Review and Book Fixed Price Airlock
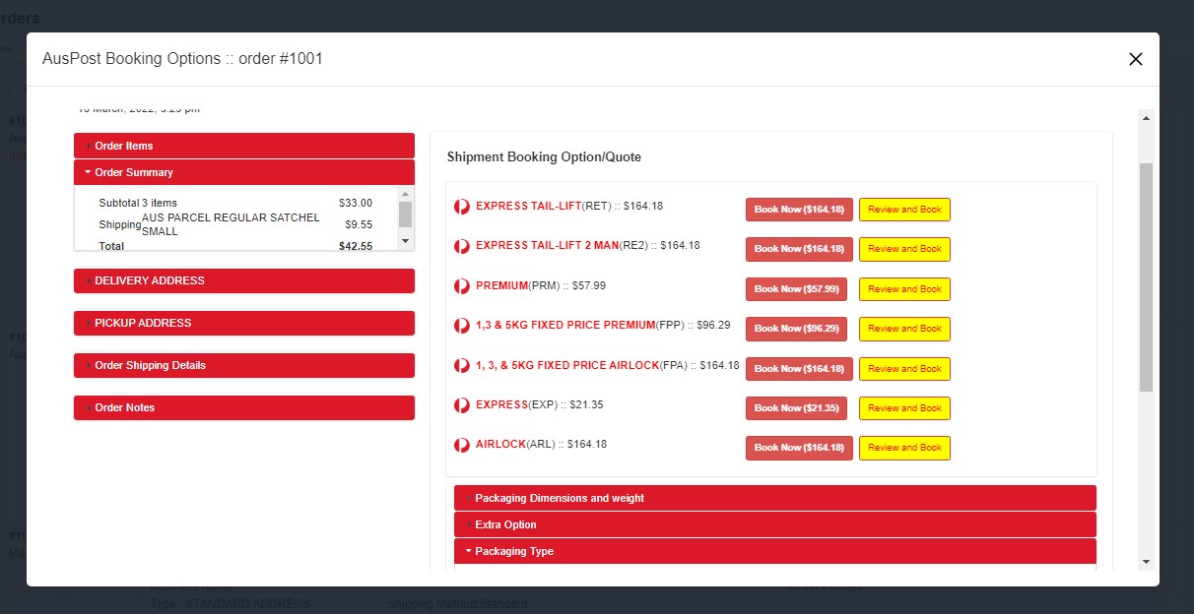Screen dimensions: 1194x614 [x=904, y=369]
